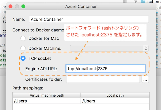Click the schema folder icon in background window
The image size is (161, 110).
pyautogui.click(x=143, y=1)
